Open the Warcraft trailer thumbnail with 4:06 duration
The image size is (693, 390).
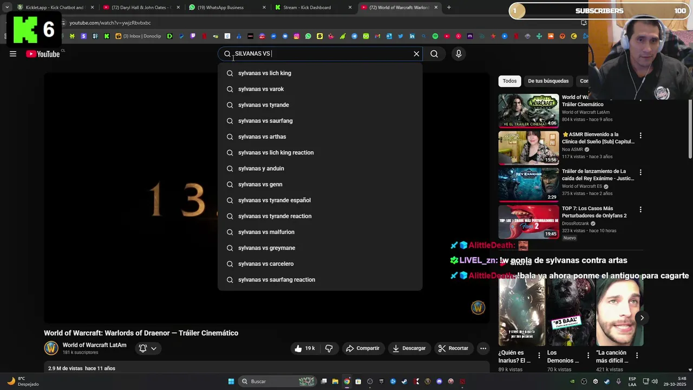click(528, 110)
